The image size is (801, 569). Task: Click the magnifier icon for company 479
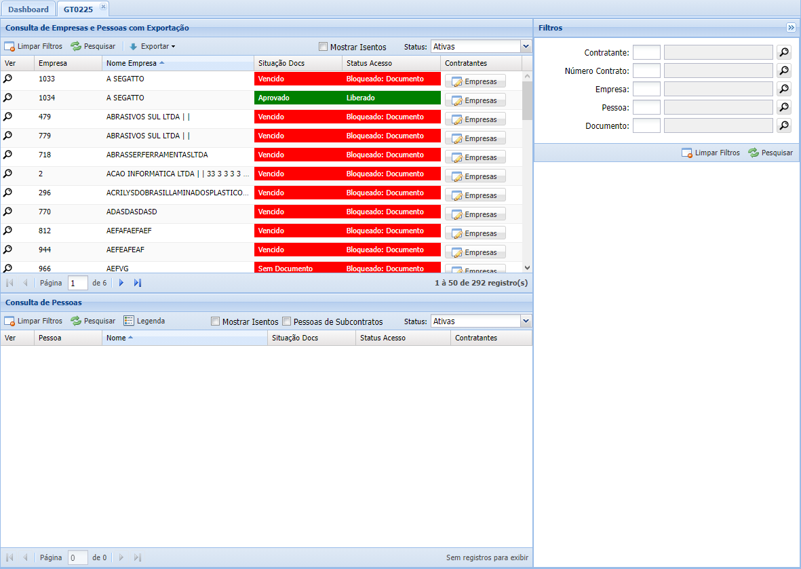click(7, 117)
